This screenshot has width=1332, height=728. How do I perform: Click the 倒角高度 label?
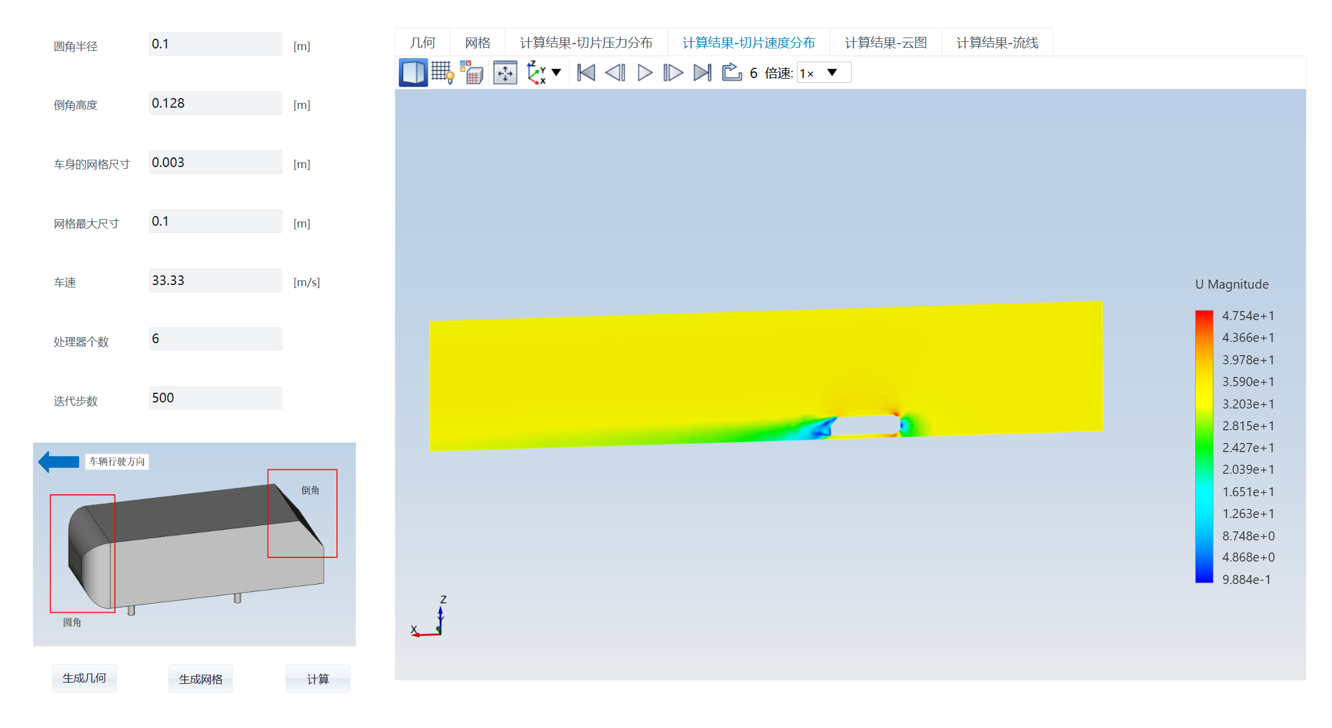[x=76, y=105]
